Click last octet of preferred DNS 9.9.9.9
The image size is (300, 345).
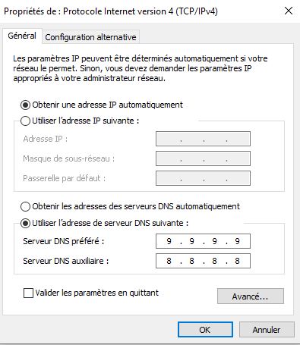click(238, 241)
